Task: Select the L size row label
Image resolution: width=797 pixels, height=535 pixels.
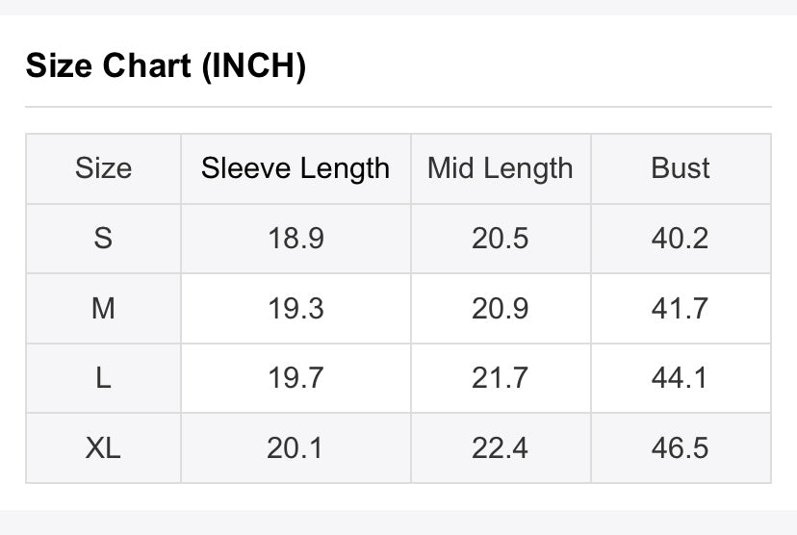Action: pyautogui.click(x=103, y=377)
